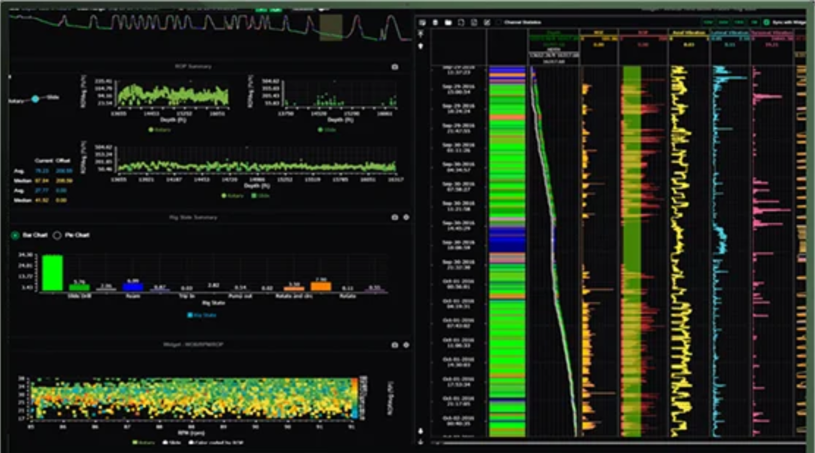Click the Axial Vibration track header
The image size is (815, 453).
[688, 33]
